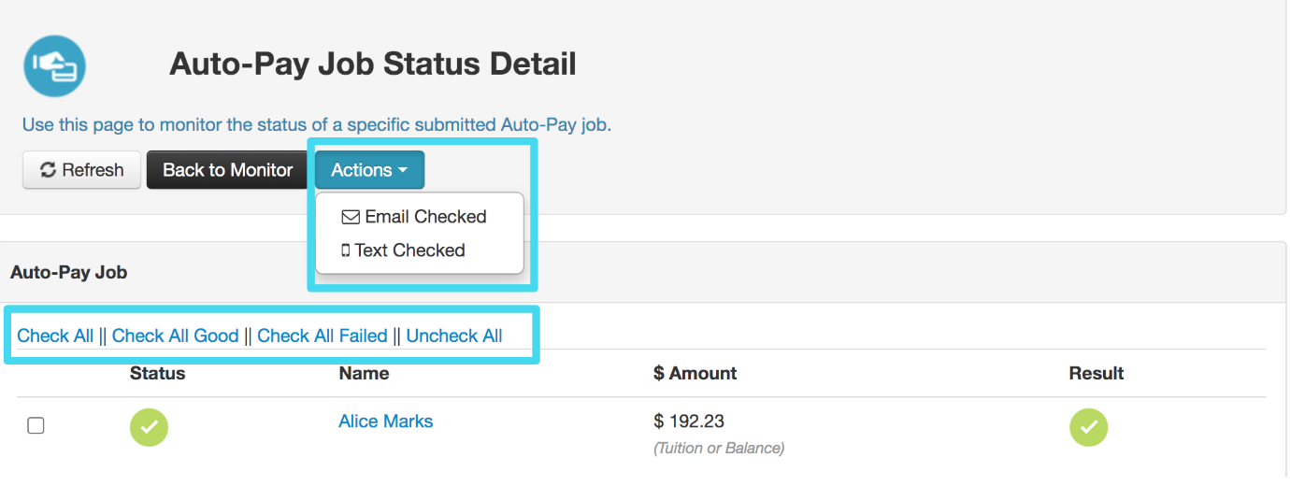Open the Alice Marks name link
Screen dimensions: 1290x486
(386, 422)
